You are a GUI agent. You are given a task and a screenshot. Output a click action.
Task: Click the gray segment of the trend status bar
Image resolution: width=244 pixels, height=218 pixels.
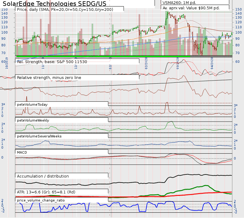[x=211, y=56]
